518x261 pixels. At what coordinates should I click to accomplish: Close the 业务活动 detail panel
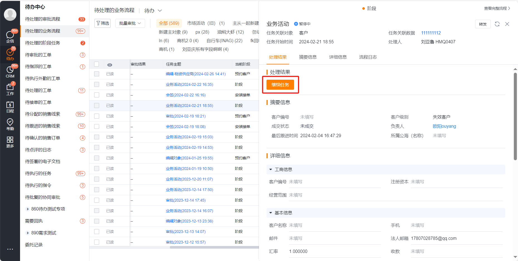(x=507, y=24)
